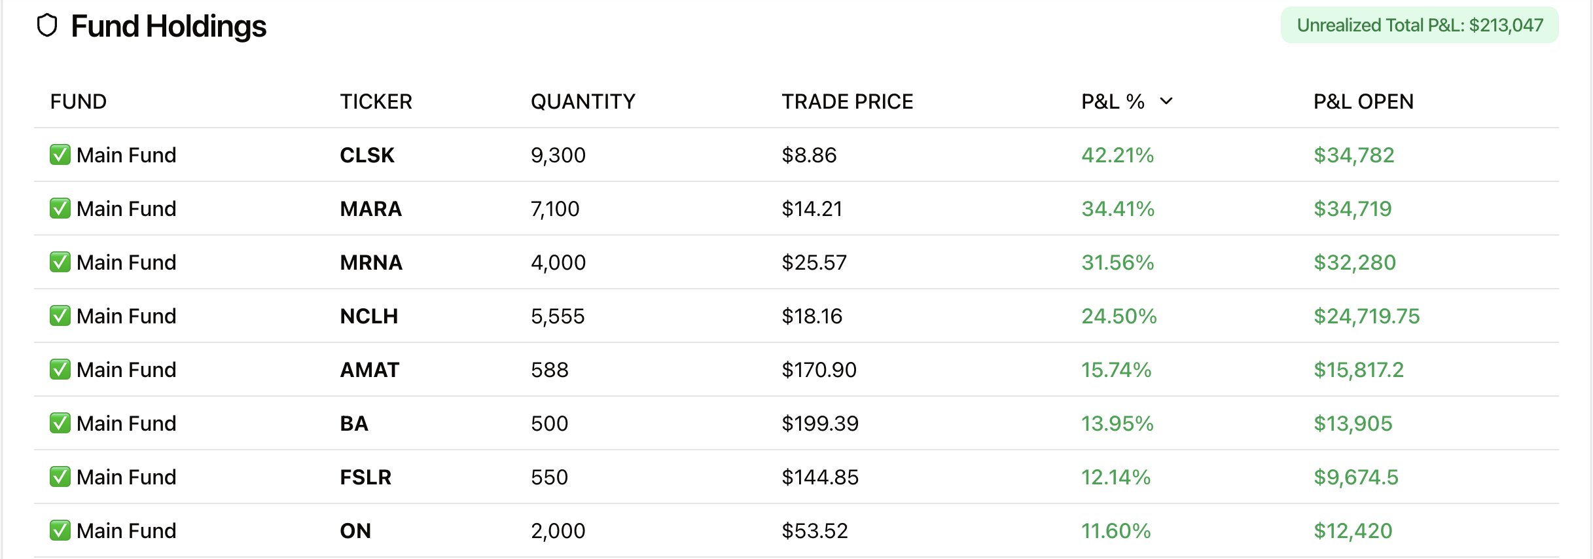
Task: Click the P&L OPEN column header
Action: click(1363, 101)
